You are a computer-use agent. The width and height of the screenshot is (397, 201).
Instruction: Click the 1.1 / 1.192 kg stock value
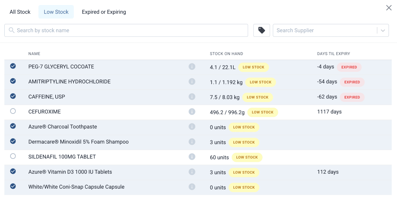(x=226, y=82)
